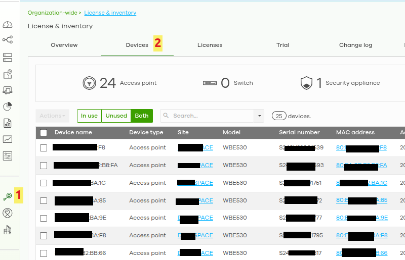Viewport: 405px width, 260px height.
Task: Open the site map location sidebar icon
Action: click(8, 74)
